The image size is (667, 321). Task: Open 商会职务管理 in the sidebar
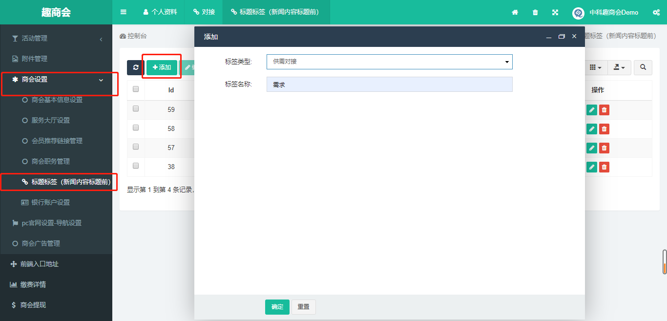tap(50, 161)
